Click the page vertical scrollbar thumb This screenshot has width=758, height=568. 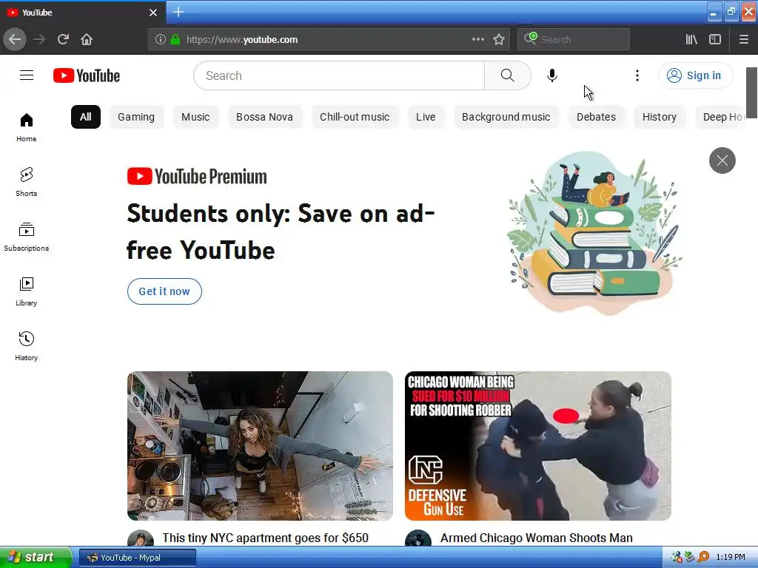coord(751,92)
